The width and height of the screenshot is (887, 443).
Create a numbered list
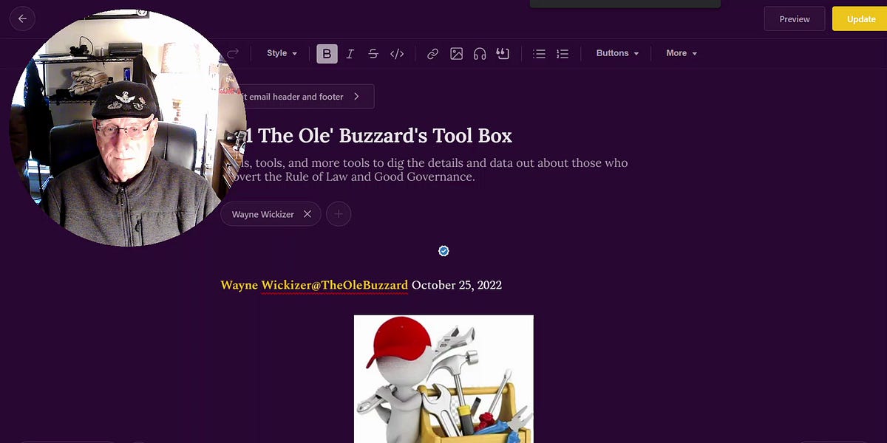tap(563, 53)
